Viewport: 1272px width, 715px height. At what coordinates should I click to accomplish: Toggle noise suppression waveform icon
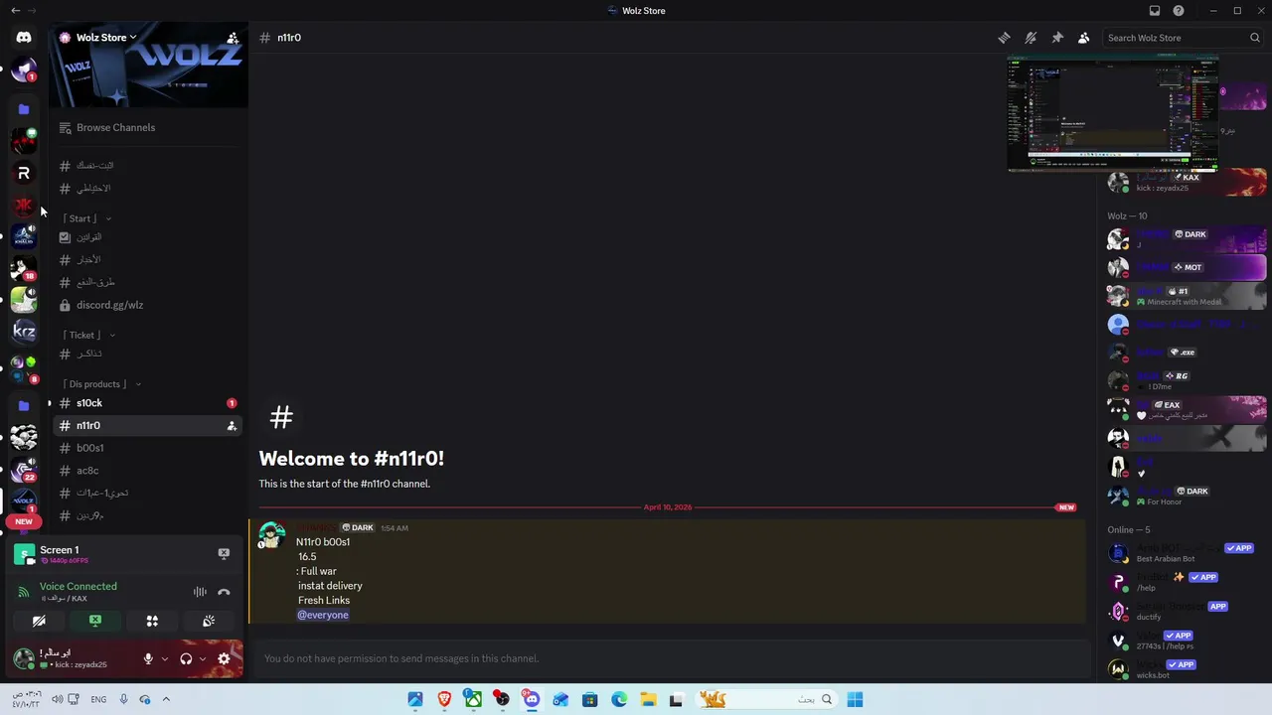click(x=200, y=592)
